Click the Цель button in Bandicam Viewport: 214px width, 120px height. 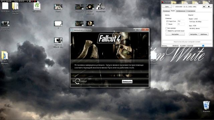click(167, 7)
